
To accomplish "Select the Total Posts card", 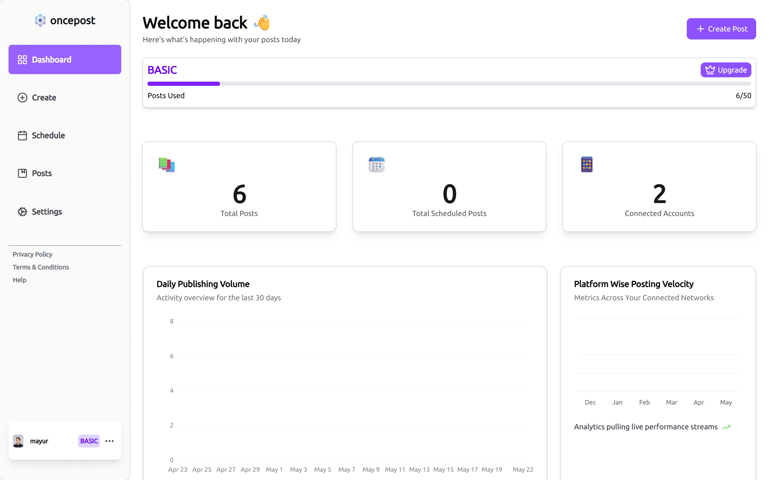I will (x=239, y=187).
